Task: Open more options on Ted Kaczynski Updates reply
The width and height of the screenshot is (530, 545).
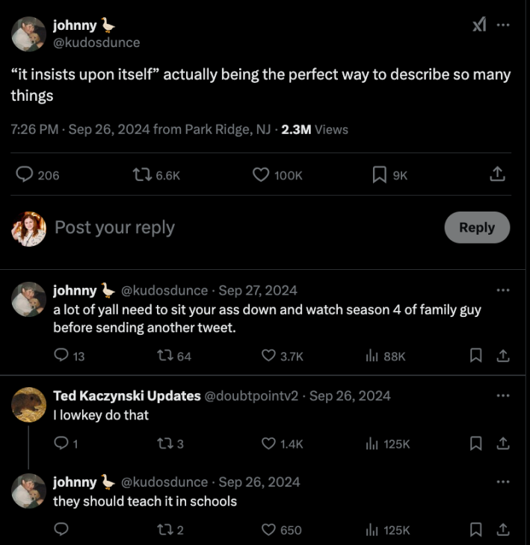Action: [503, 395]
